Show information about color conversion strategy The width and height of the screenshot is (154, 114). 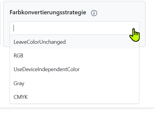94,13
